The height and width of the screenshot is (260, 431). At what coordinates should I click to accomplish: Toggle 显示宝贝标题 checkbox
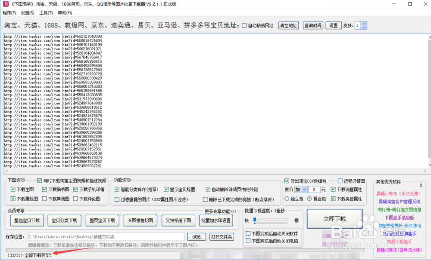pyautogui.click(x=166, y=190)
